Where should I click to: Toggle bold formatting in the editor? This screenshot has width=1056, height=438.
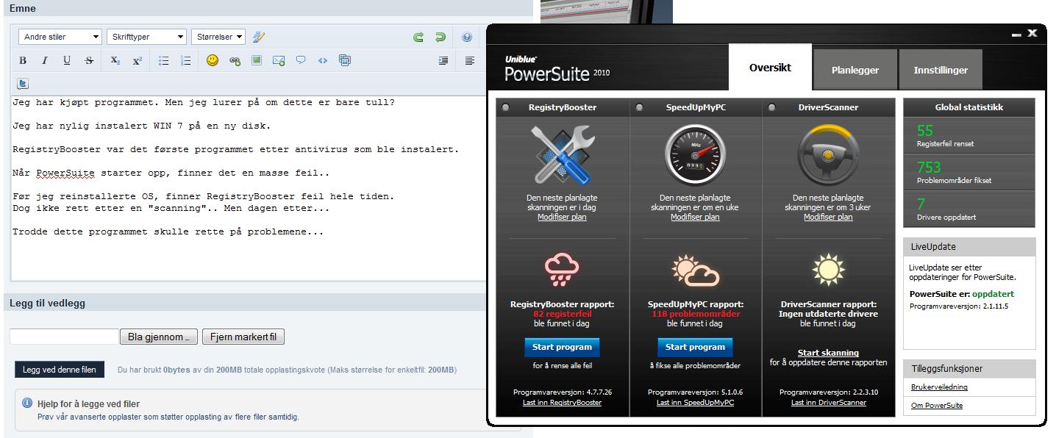coord(23,61)
